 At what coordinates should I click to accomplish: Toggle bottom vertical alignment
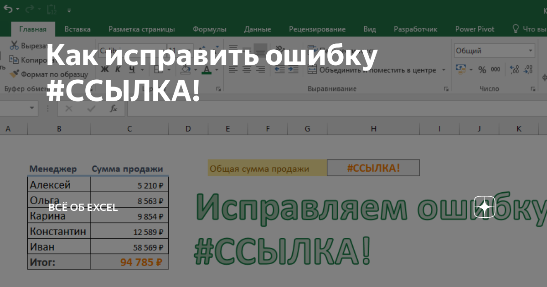tap(261, 50)
